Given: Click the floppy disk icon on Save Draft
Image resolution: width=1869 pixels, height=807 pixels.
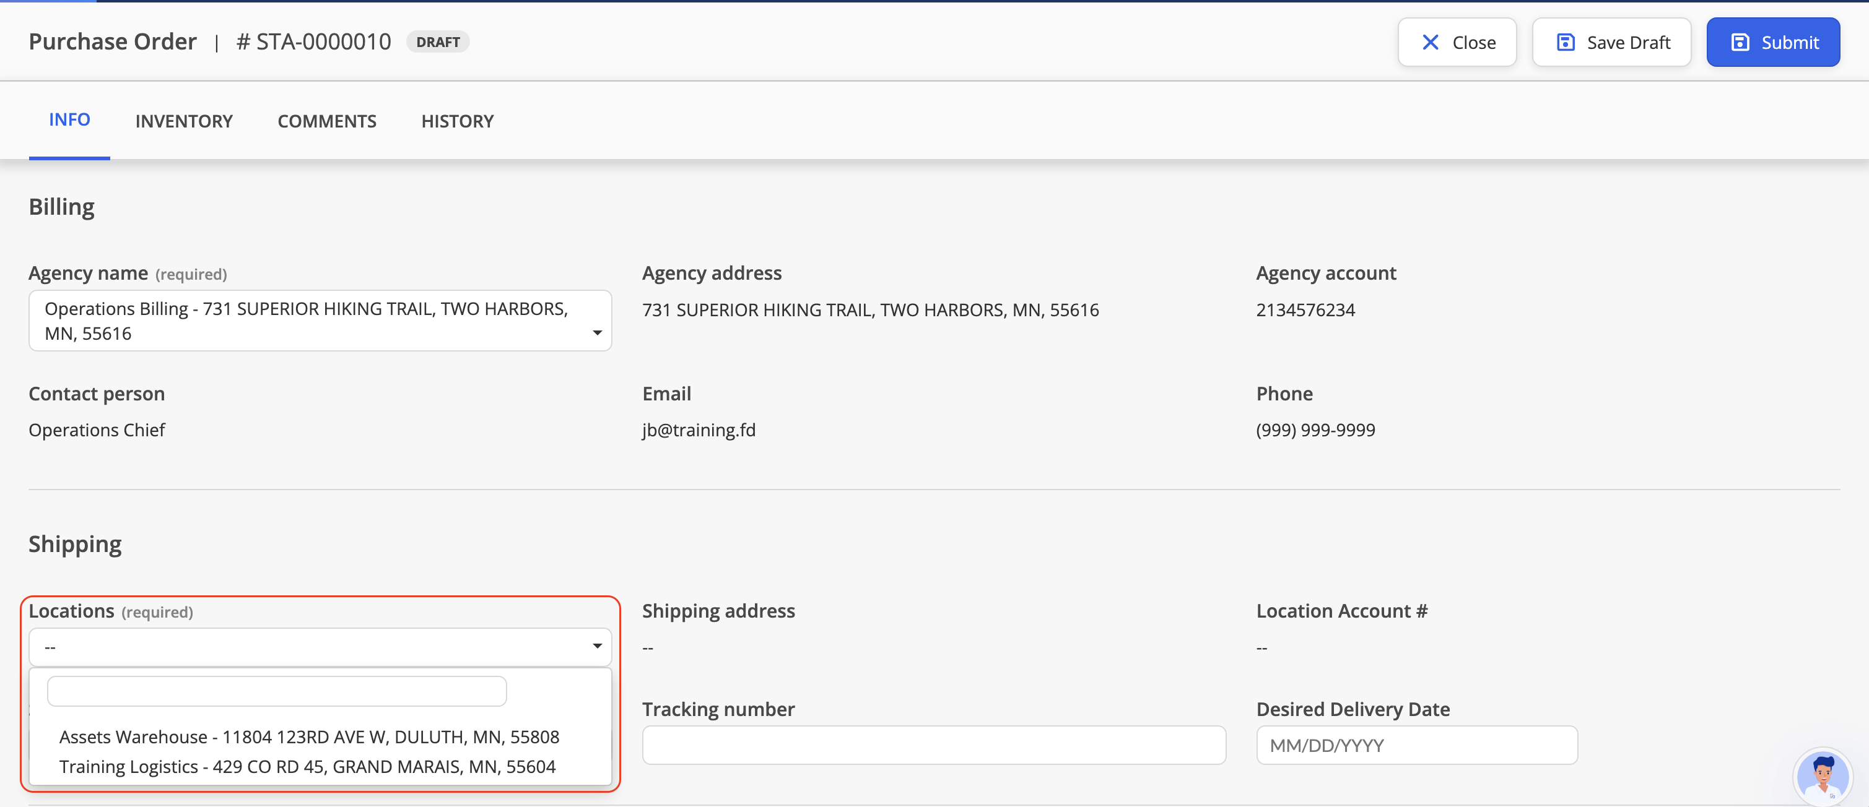Looking at the screenshot, I should (x=1566, y=42).
